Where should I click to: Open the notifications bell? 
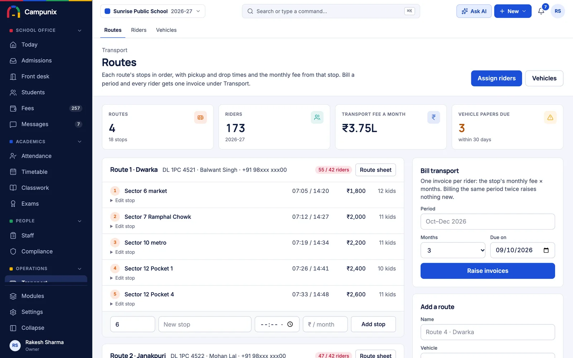[x=541, y=11]
